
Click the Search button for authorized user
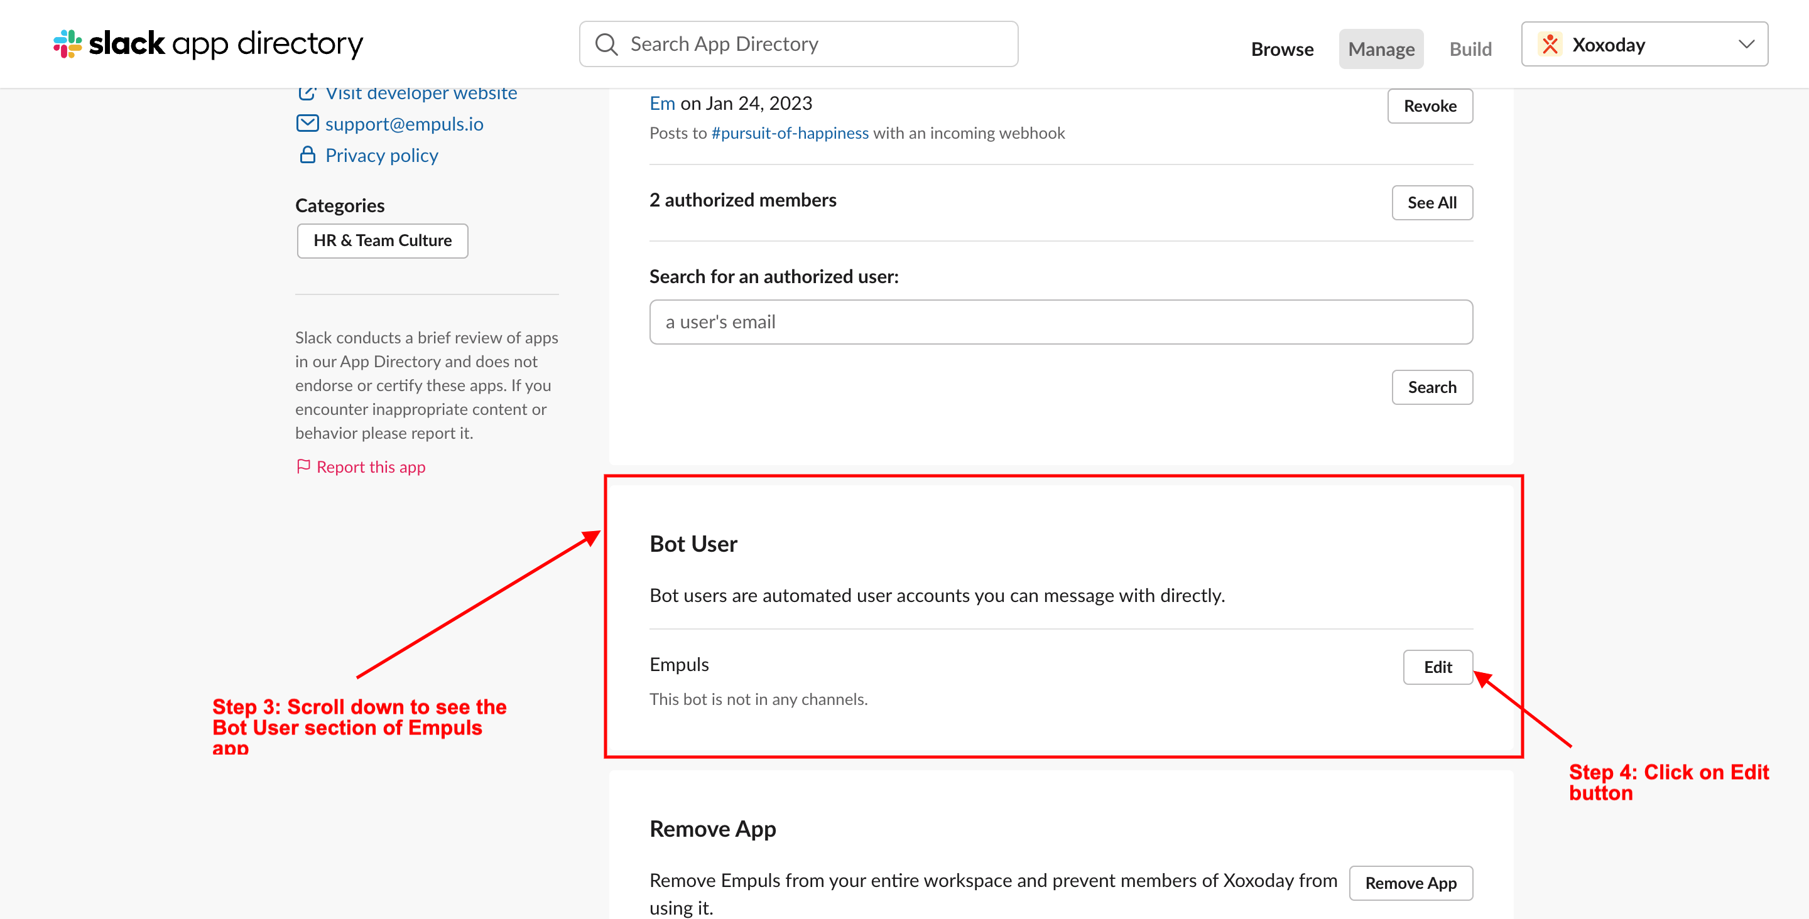[x=1432, y=387]
